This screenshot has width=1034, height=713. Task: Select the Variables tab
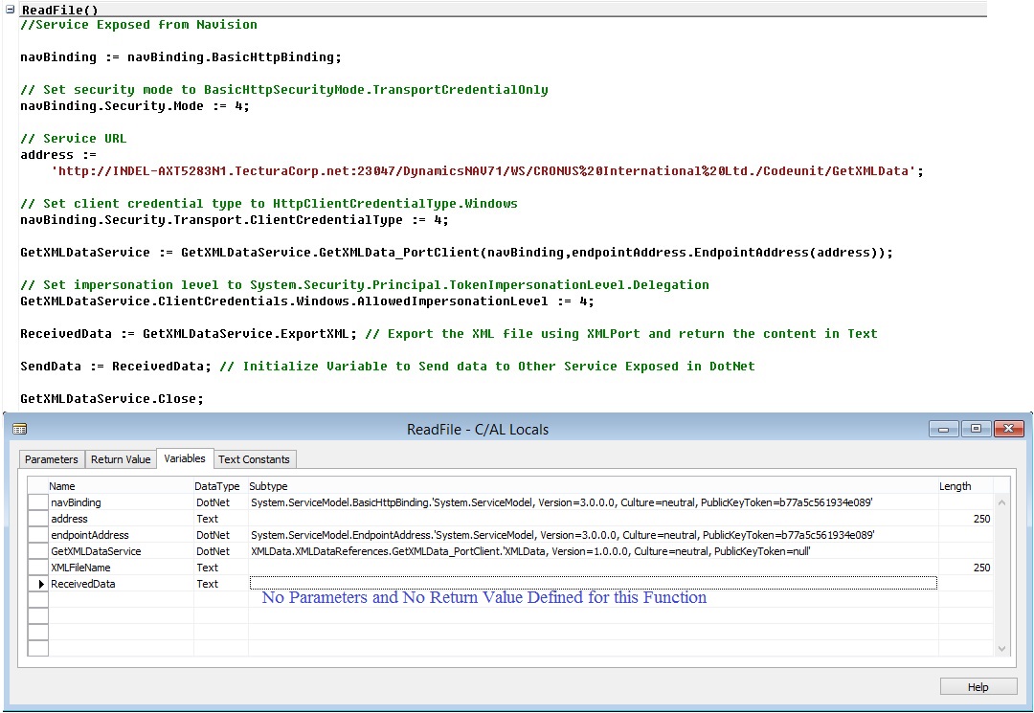185,459
